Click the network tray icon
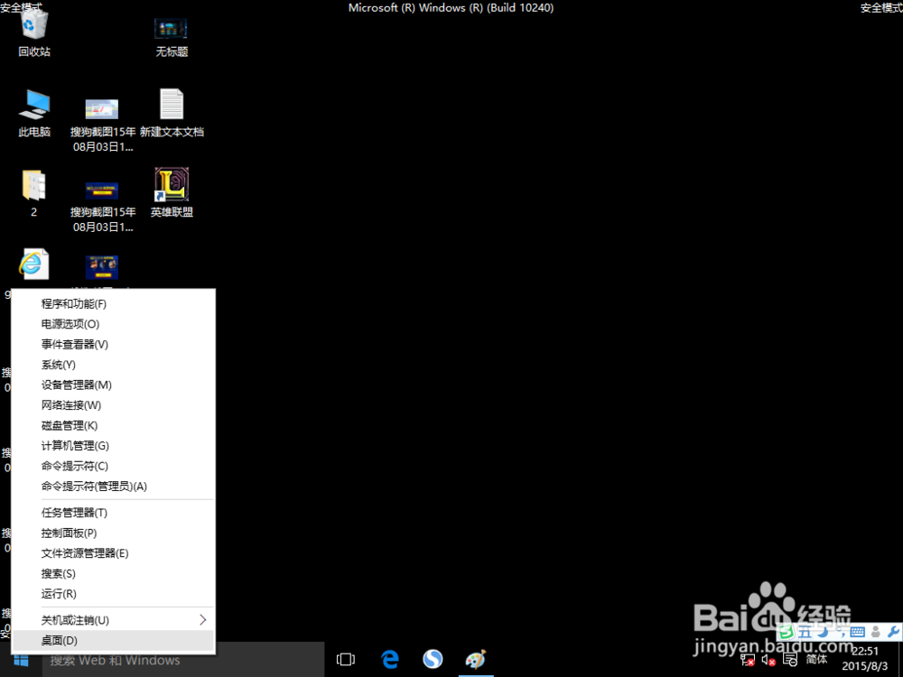Image resolution: width=903 pixels, height=677 pixels. tap(748, 660)
